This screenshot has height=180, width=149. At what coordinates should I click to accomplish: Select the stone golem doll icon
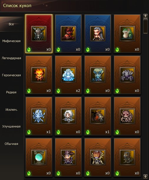click(x=127, y=75)
